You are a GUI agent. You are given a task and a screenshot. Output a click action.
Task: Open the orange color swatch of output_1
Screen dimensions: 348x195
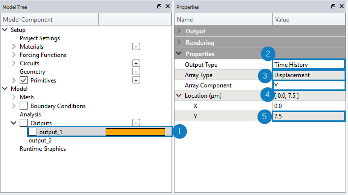[x=135, y=132]
